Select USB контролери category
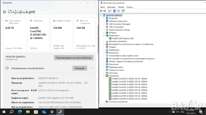This screenshot has width=206, height=115. pos(116,27)
